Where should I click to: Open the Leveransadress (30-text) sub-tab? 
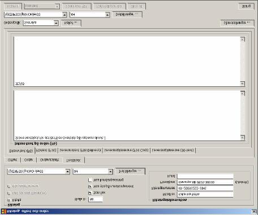pos(173,150)
